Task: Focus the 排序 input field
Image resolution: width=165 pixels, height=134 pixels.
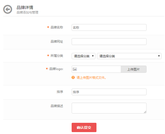Action: click(x=109, y=92)
